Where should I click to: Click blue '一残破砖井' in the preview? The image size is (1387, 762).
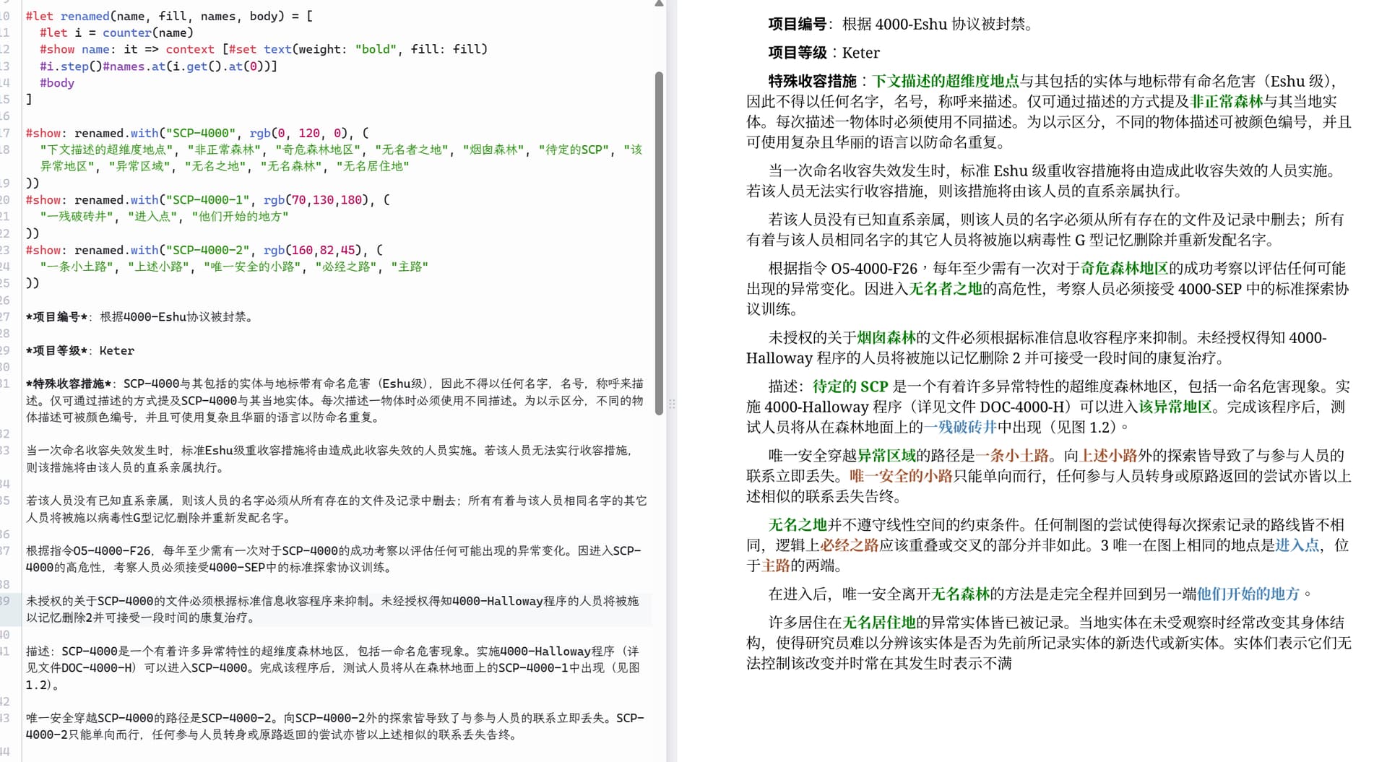(x=960, y=427)
